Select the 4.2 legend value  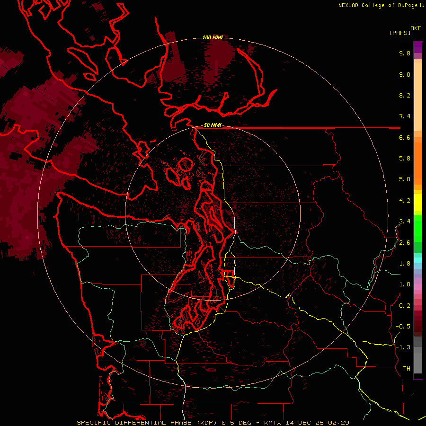tap(405, 201)
